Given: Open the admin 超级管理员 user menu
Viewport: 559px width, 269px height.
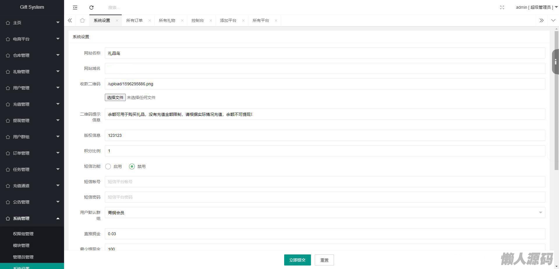Looking at the screenshot, I should click(x=537, y=7).
